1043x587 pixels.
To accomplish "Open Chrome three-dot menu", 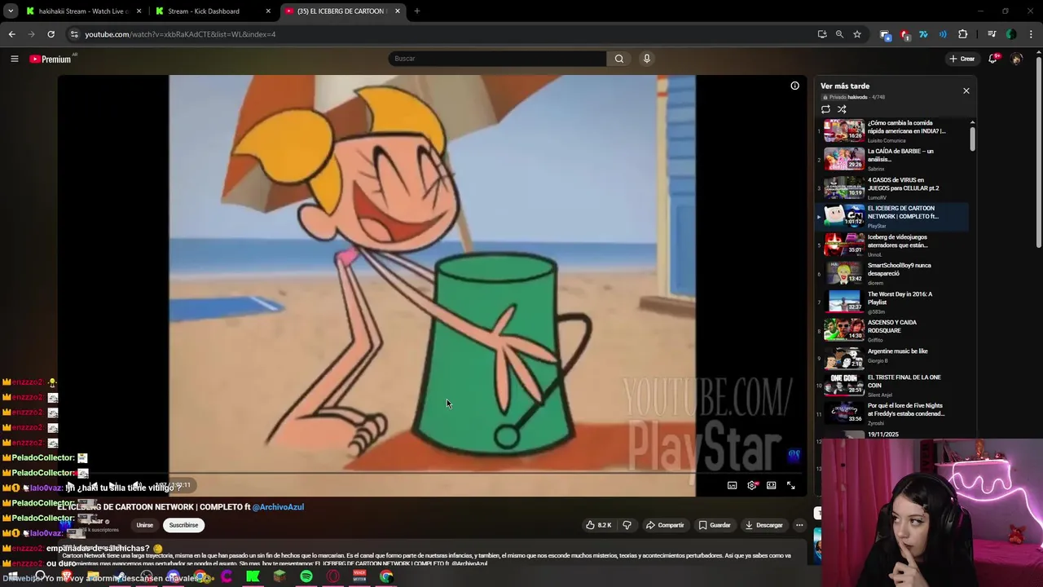I will 1031,34.
